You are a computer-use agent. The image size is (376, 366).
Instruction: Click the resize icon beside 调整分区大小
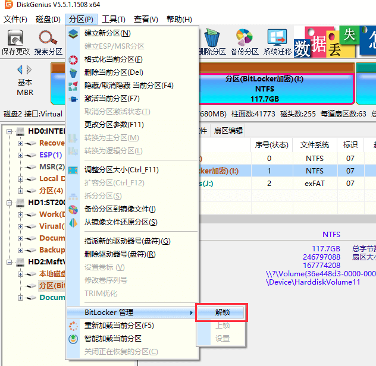(73, 171)
